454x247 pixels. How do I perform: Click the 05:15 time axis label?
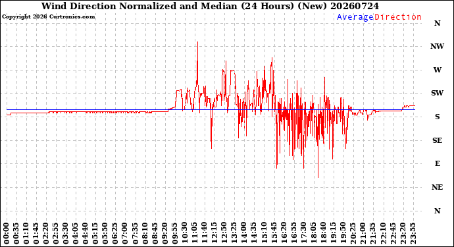click(95, 233)
